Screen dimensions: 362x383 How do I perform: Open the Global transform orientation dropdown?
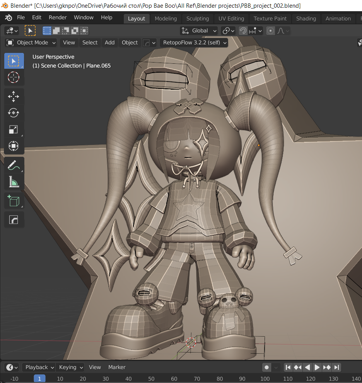[199, 31]
